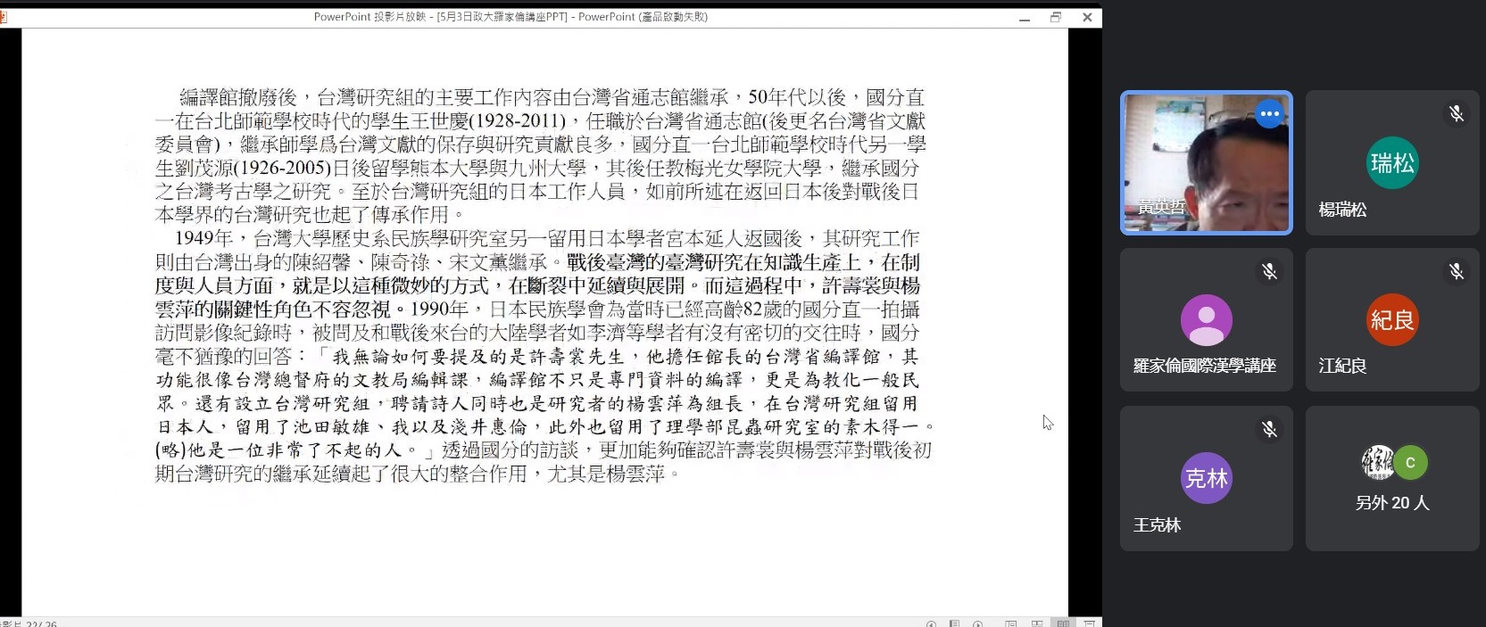
Task: Close the PowerPoint reading view window
Action: [1087, 17]
